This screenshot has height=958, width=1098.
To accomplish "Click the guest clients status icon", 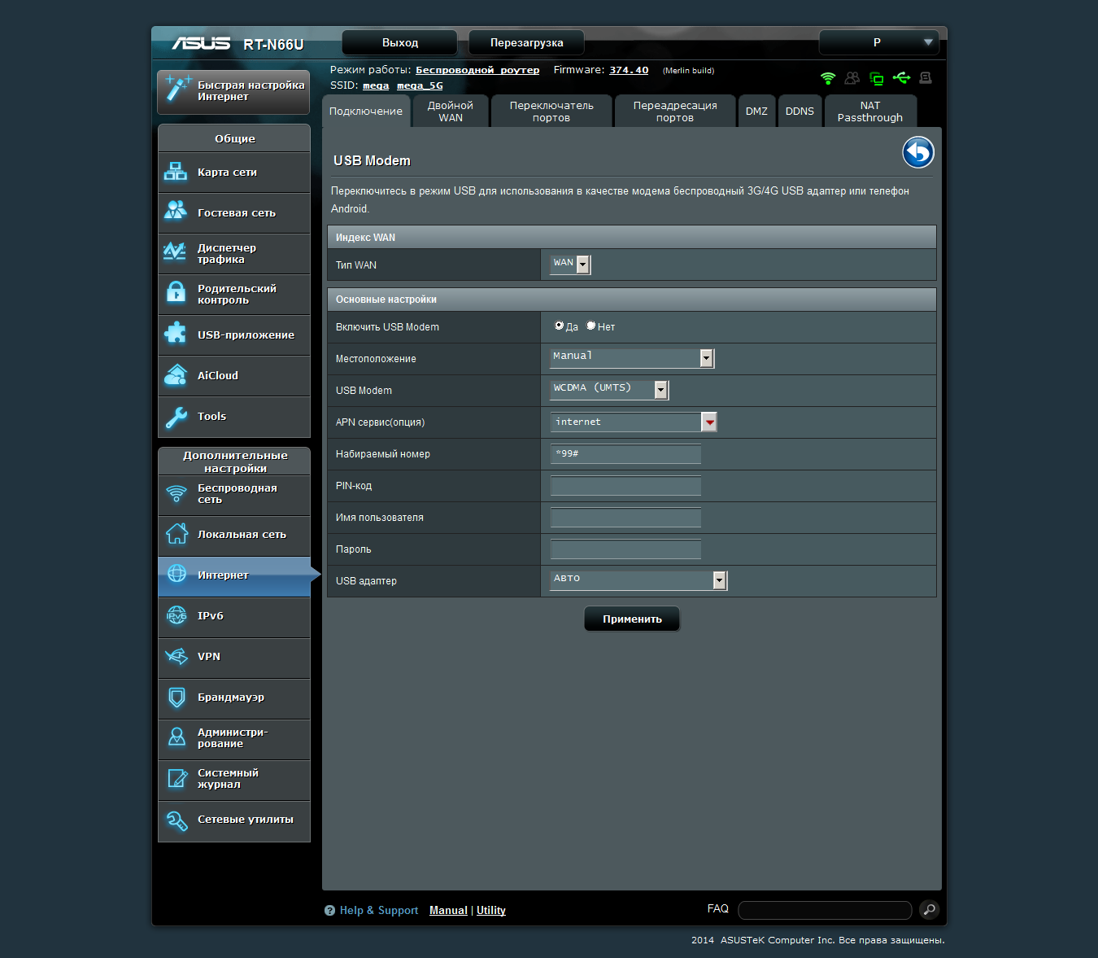I will tap(852, 78).
